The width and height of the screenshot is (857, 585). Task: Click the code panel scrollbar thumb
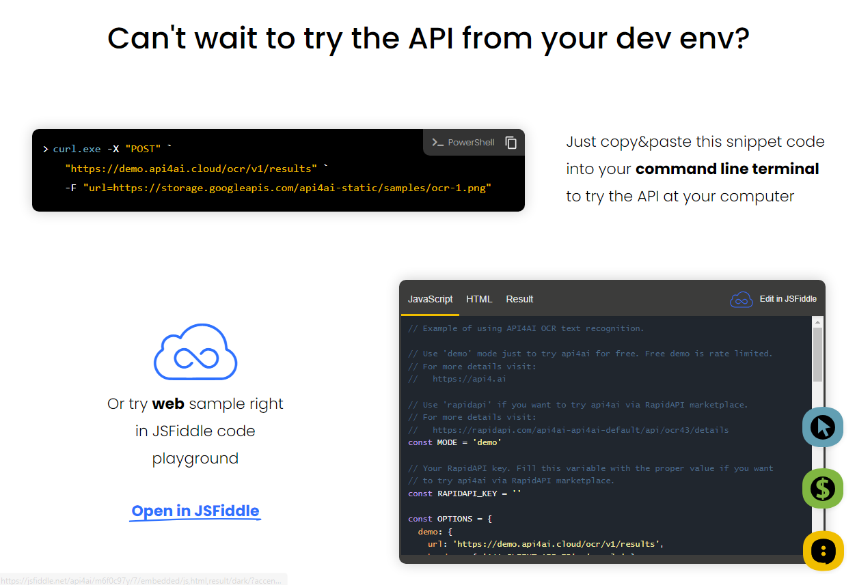[817, 354]
